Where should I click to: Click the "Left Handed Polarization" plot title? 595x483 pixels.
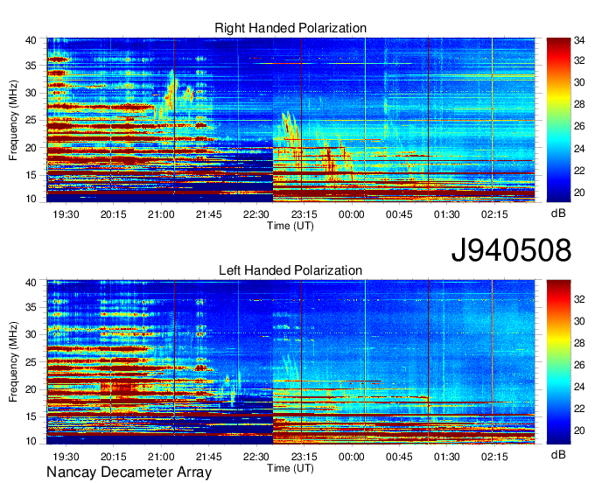(x=290, y=270)
